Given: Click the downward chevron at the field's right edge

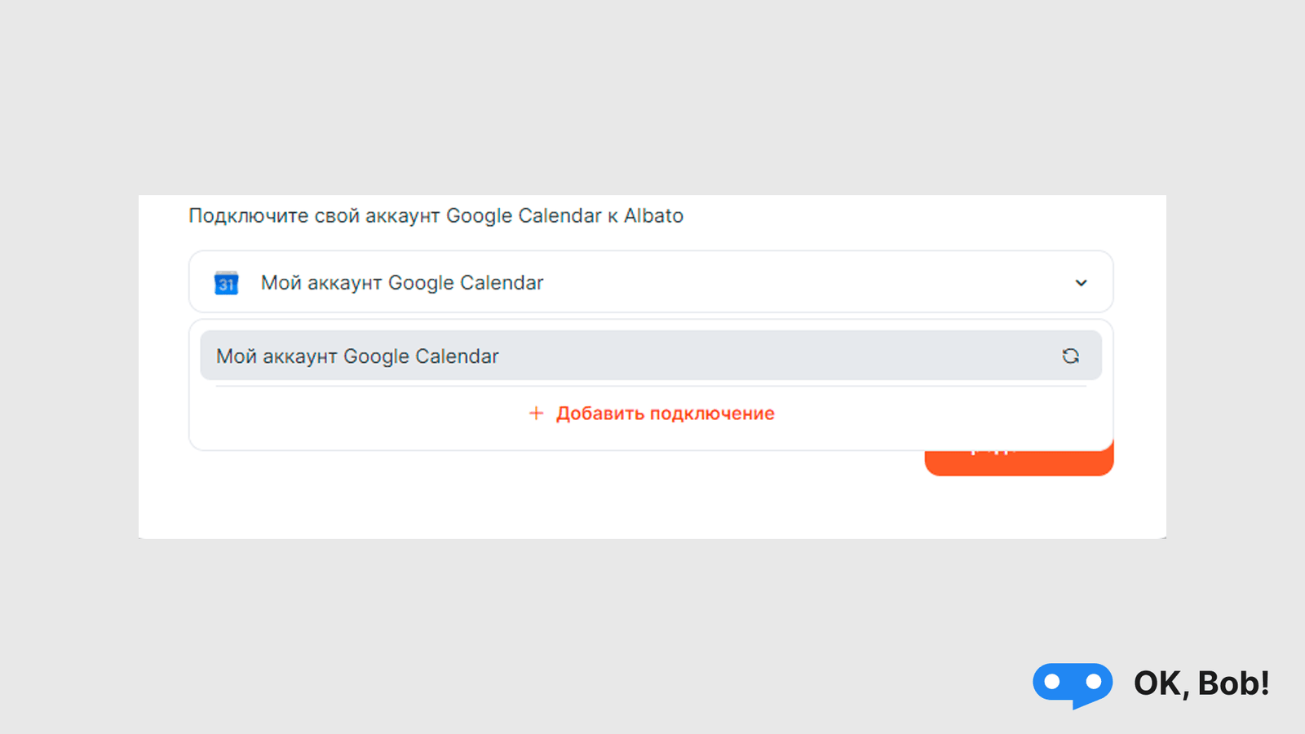Looking at the screenshot, I should click(x=1081, y=283).
